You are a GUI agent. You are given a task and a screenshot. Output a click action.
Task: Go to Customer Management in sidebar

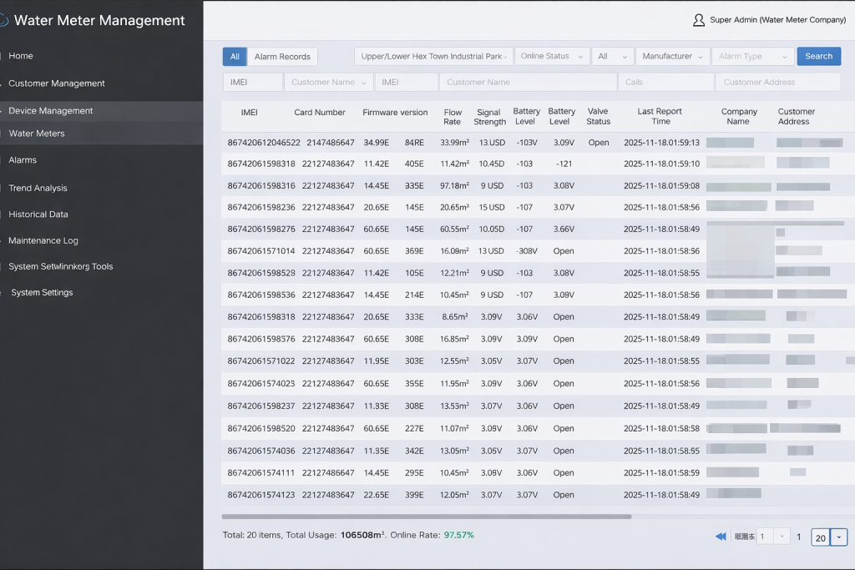(57, 83)
